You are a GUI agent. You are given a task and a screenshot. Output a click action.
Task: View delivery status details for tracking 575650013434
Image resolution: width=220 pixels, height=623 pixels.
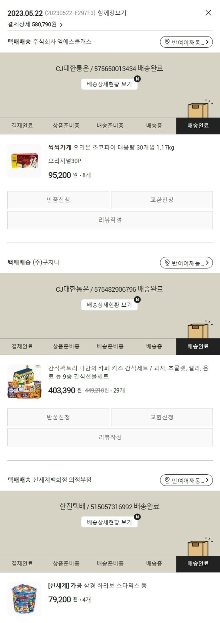point(109,84)
